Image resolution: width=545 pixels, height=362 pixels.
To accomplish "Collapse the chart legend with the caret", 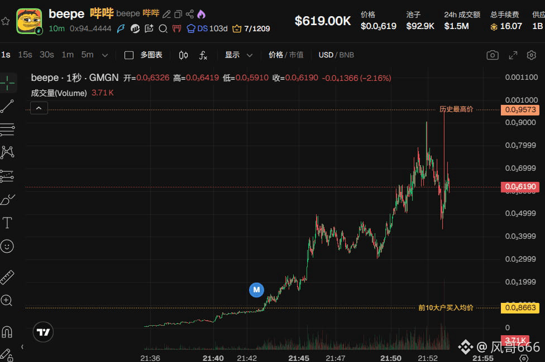I will [x=39, y=108].
